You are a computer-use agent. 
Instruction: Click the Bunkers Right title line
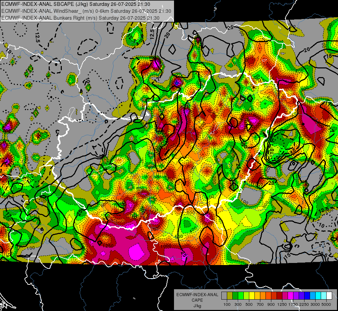pos(80,18)
